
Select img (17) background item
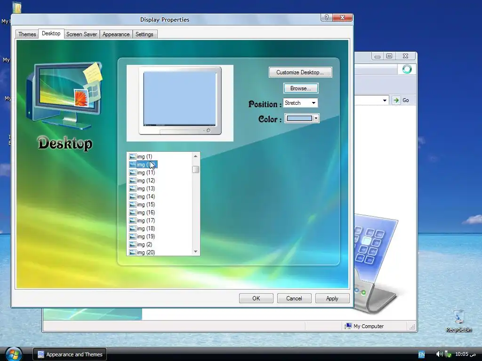[146, 220]
